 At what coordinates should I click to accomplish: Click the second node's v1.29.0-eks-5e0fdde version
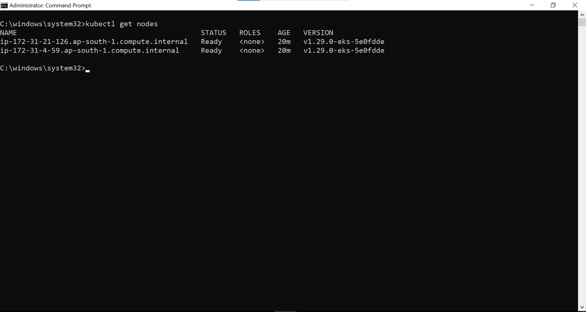coord(344,51)
